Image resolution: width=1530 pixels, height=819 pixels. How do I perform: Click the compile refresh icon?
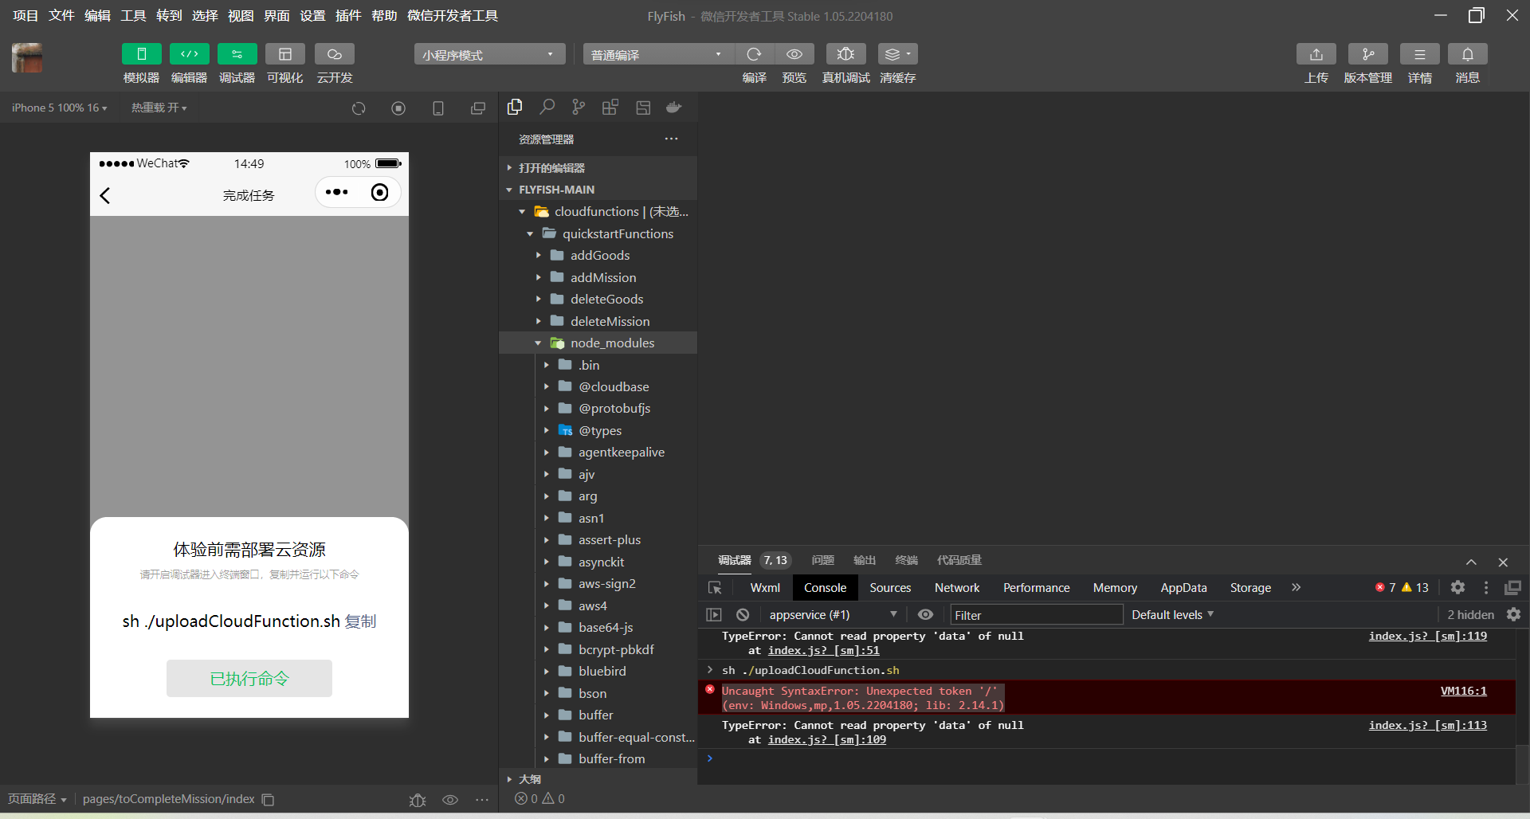click(754, 54)
